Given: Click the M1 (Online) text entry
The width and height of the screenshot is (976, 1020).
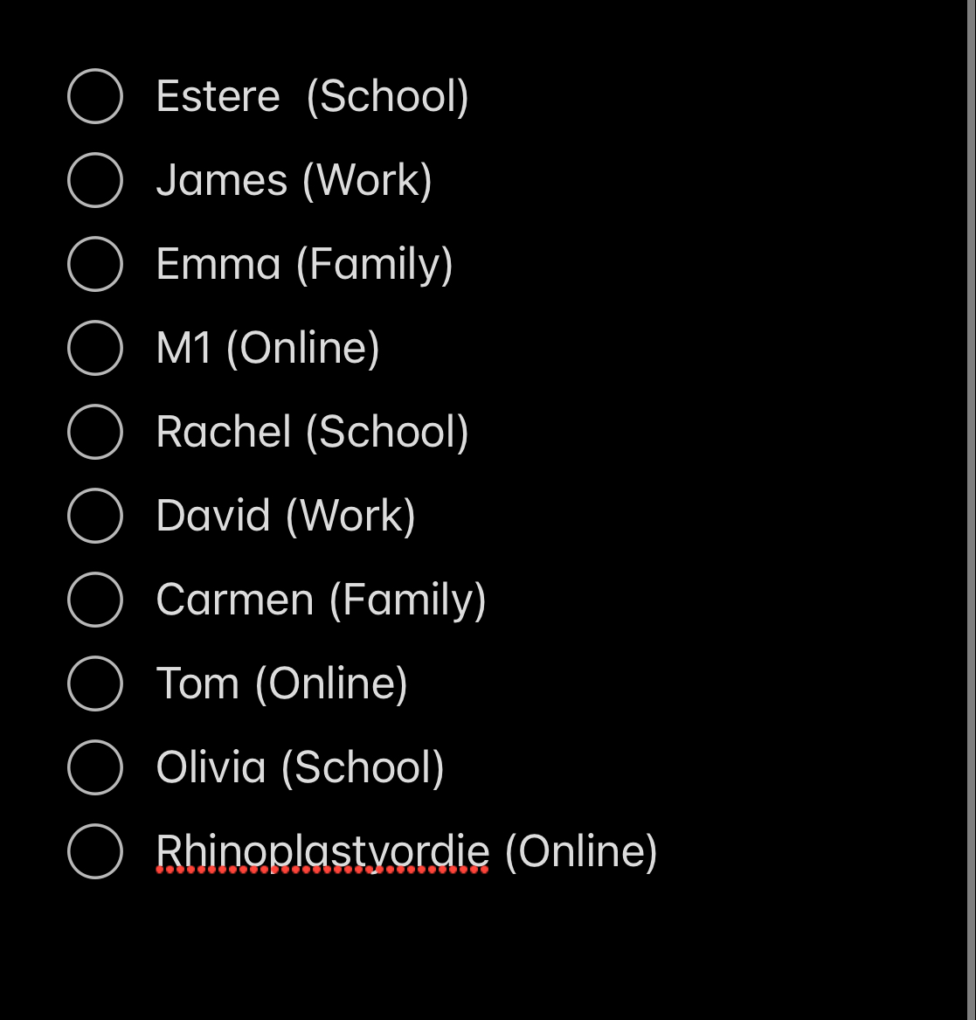Looking at the screenshot, I should pos(268,348).
